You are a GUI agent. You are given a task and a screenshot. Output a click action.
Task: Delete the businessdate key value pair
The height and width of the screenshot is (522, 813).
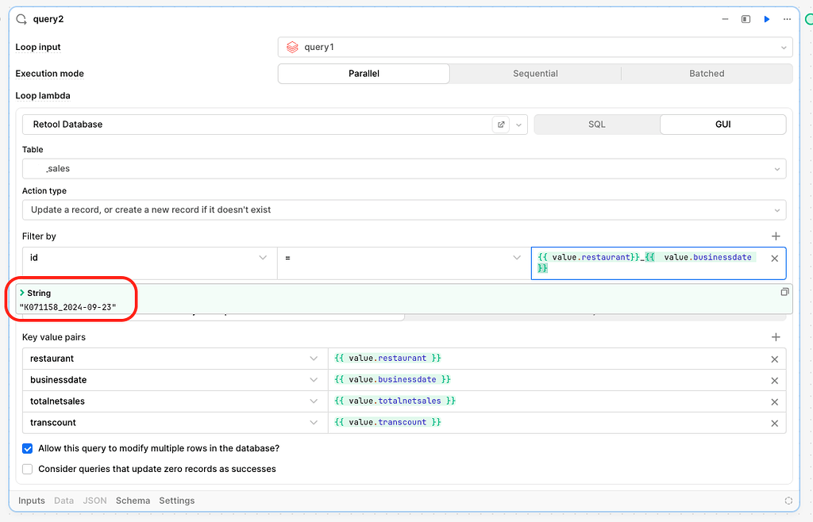pos(775,381)
